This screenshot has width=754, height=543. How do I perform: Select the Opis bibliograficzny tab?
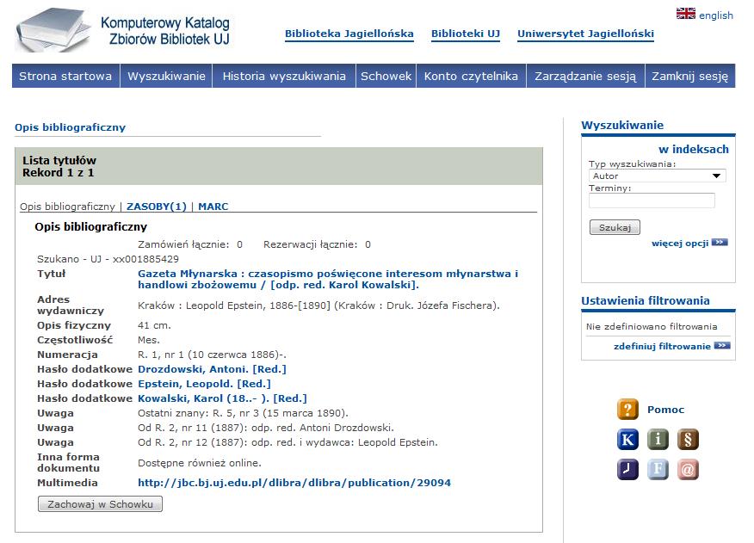click(67, 207)
